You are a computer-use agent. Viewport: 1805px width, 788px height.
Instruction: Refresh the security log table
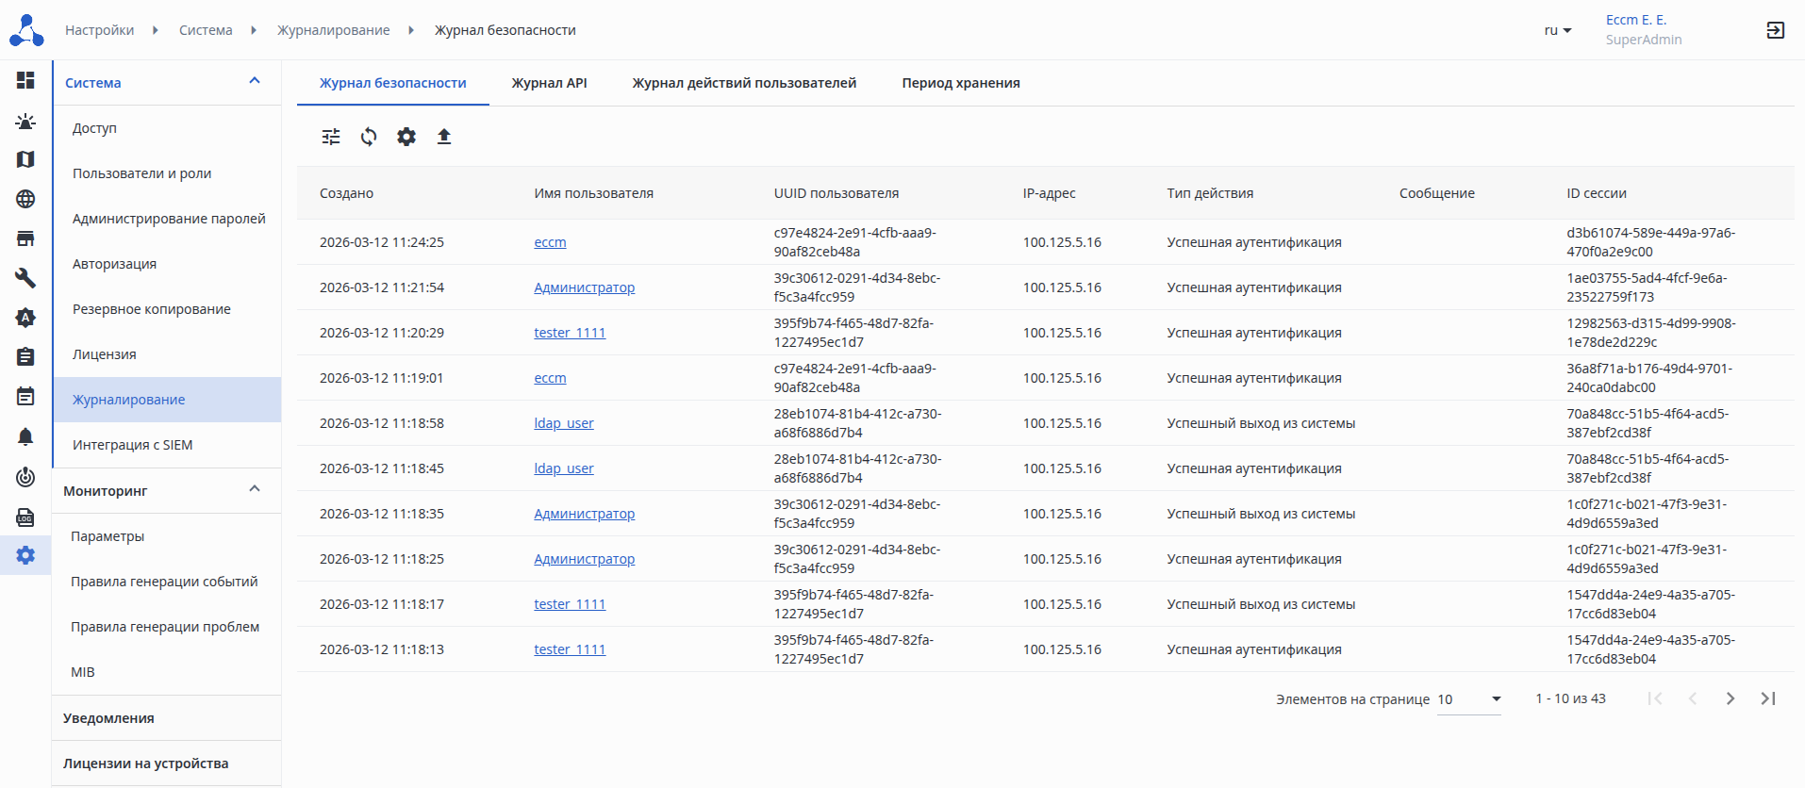(369, 137)
